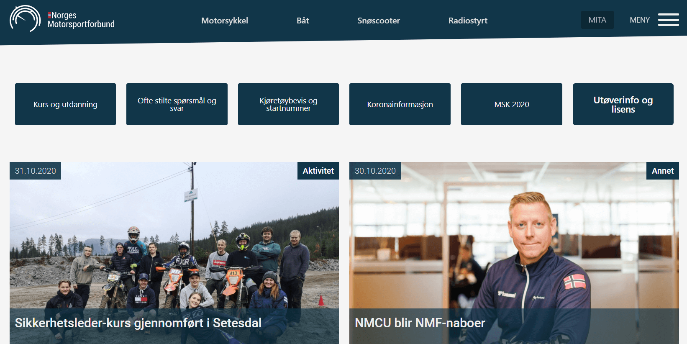
Task: Click the Annet category tag
Action: click(662, 171)
